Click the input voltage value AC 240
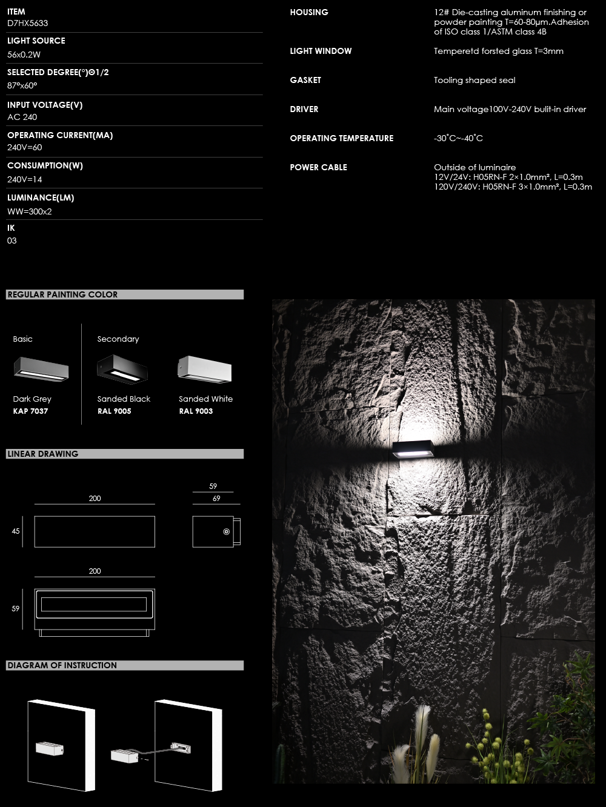The width and height of the screenshot is (606, 807). coord(22,117)
